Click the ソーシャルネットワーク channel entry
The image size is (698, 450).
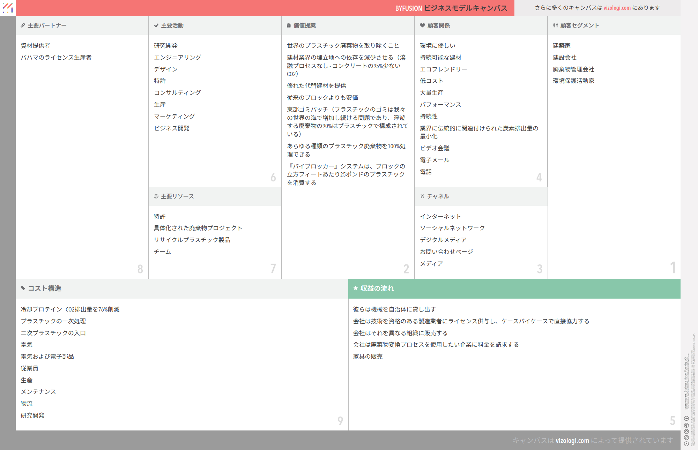452,228
